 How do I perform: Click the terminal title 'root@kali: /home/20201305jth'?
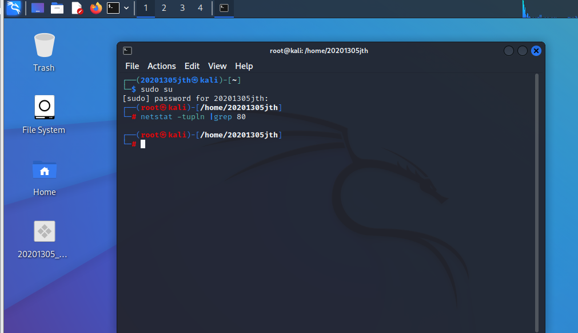tap(319, 51)
